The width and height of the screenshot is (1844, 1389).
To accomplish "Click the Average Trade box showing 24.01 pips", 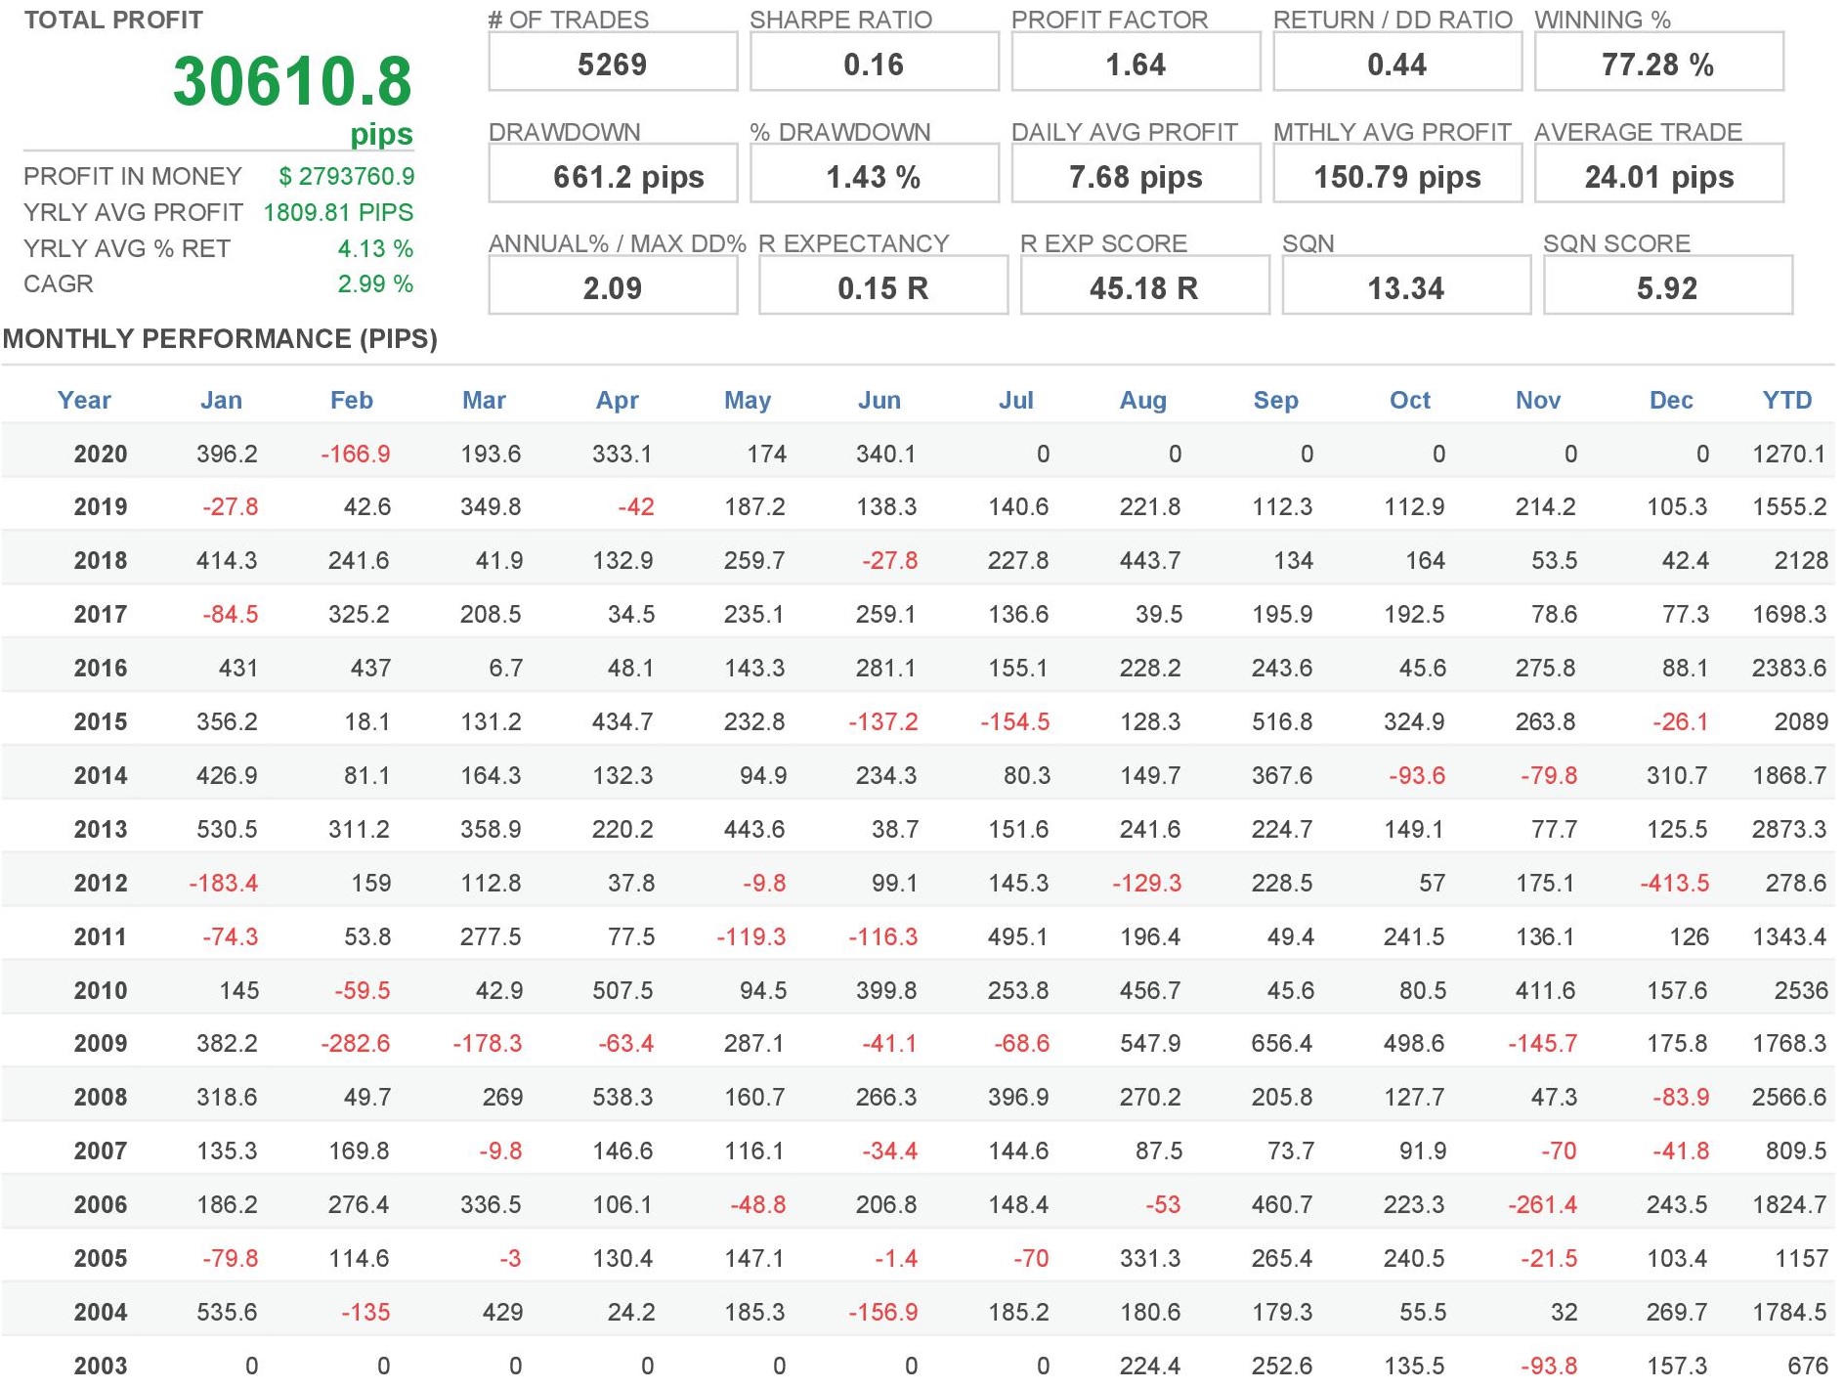I will 1658,176.
